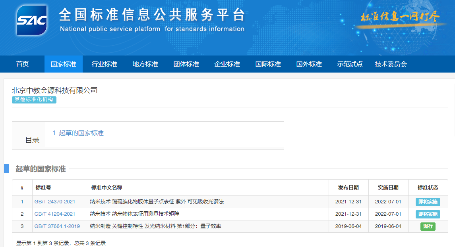Click 即将实施 badge for GB/T 24370-2021

[x=428, y=202]
